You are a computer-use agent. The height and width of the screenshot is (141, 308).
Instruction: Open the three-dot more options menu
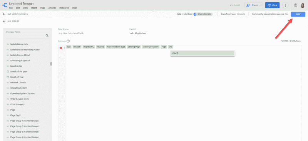(x=285, y=5)
